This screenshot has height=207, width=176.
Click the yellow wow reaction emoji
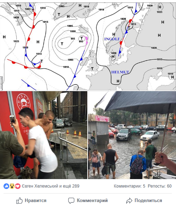12,186
